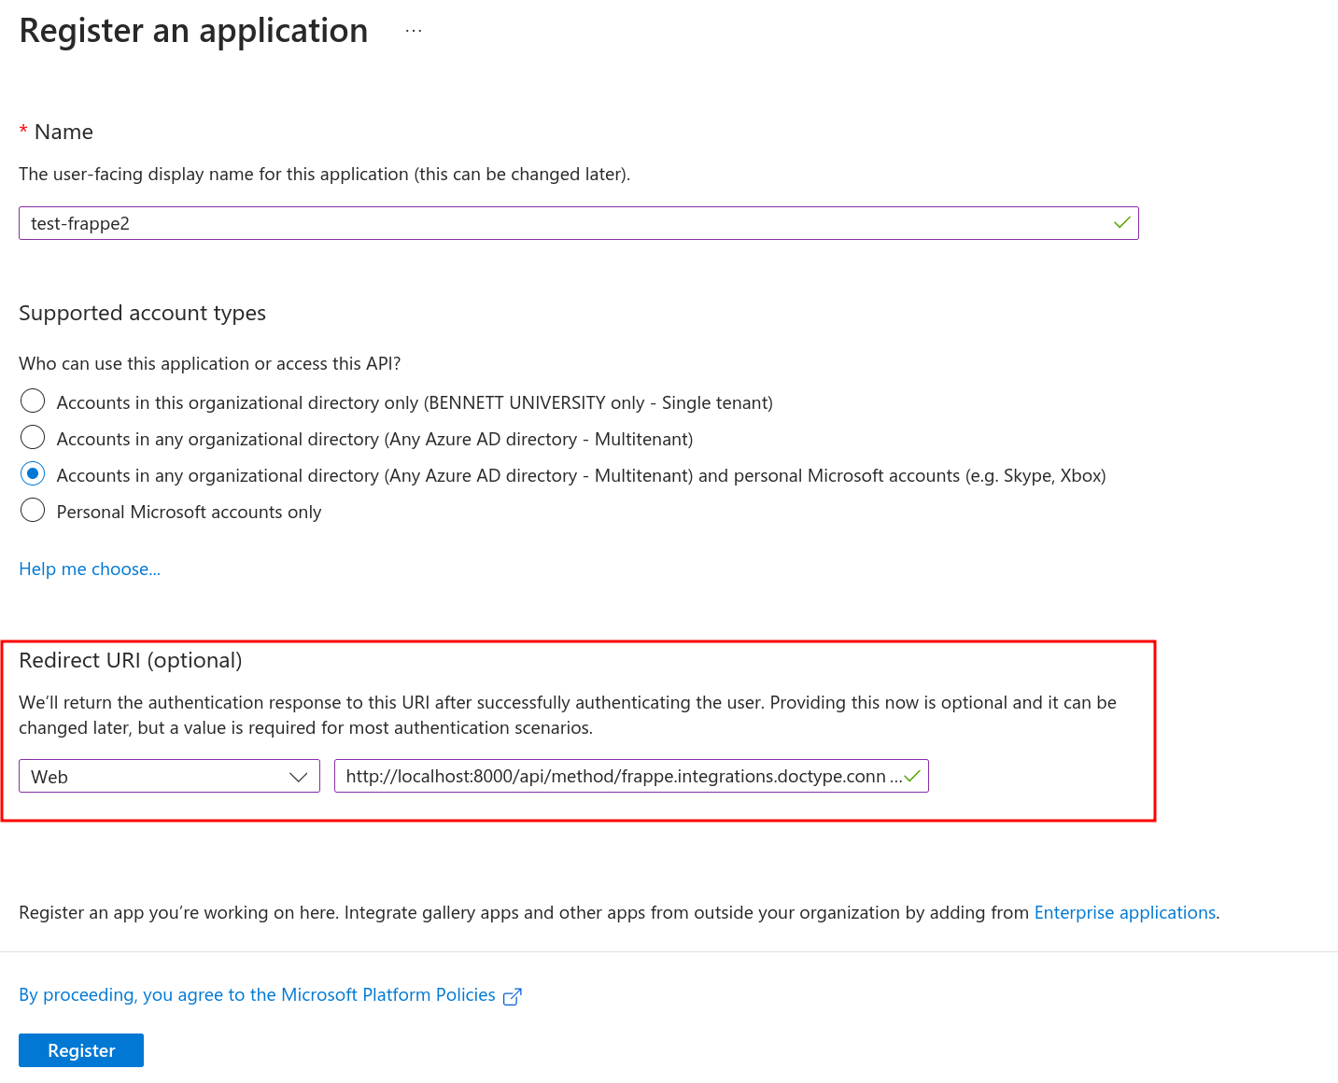1338x1083 pixels.
Task: Open the Help me choose link
Action: pos(90,569)
